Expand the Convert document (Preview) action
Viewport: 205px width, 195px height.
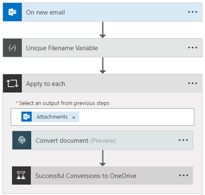tap(103, 140)
